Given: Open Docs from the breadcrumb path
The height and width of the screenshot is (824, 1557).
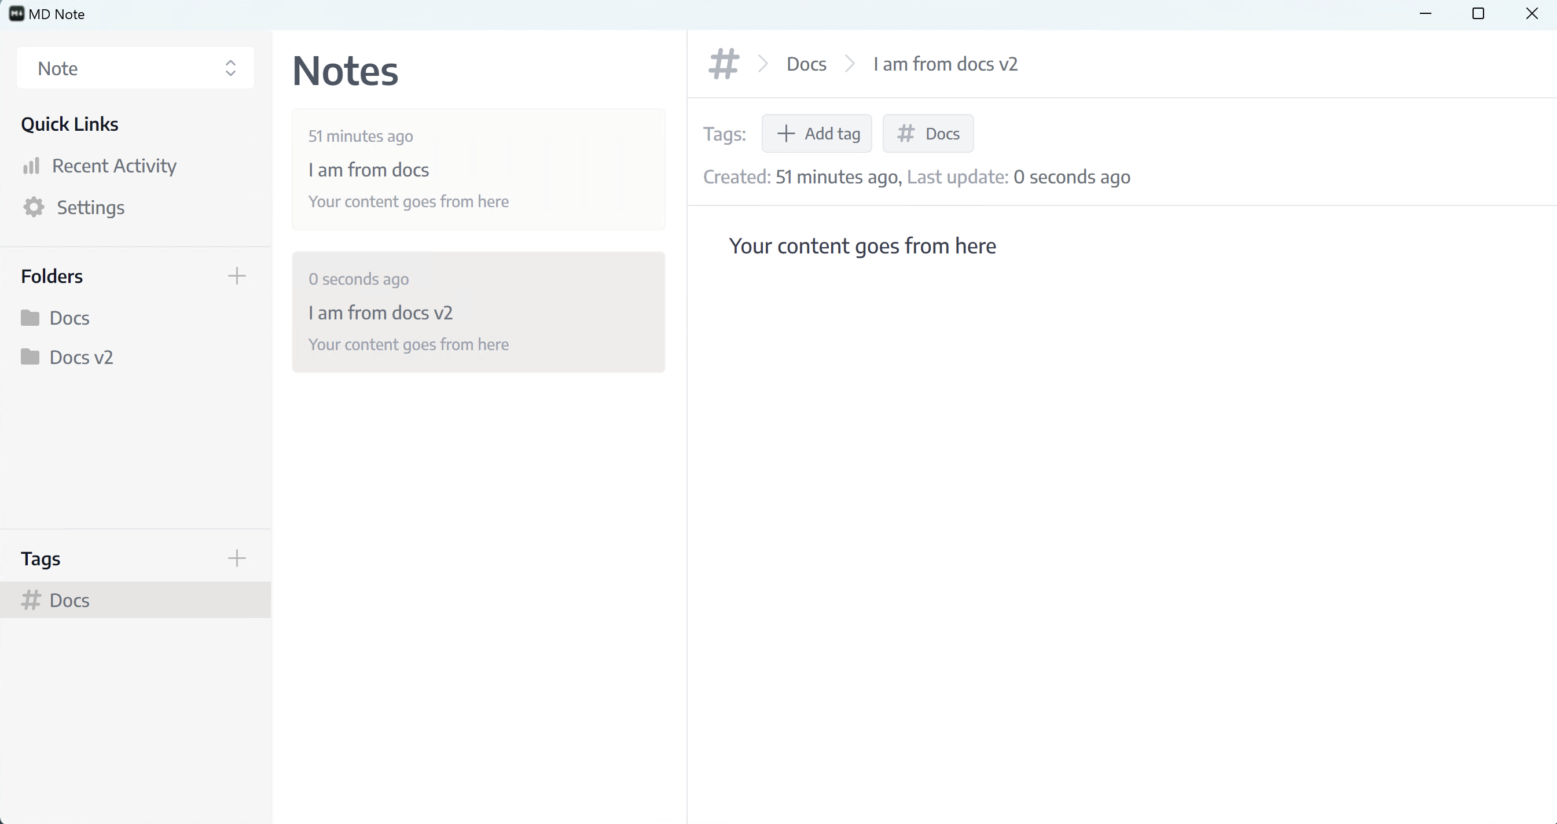Looking at the screenshot, I should coord(806,64).
